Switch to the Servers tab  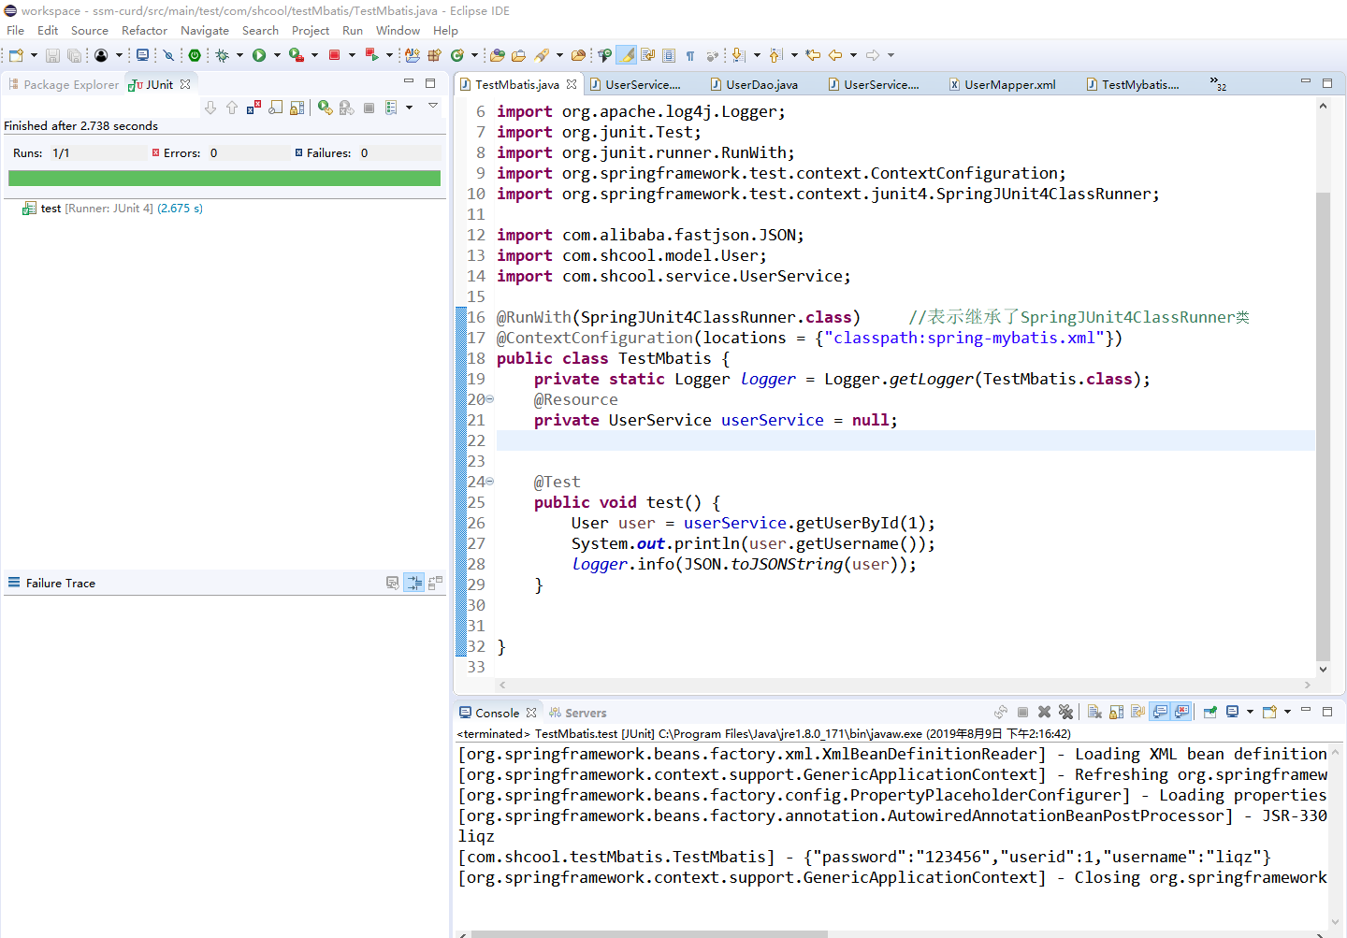point(577,713)
